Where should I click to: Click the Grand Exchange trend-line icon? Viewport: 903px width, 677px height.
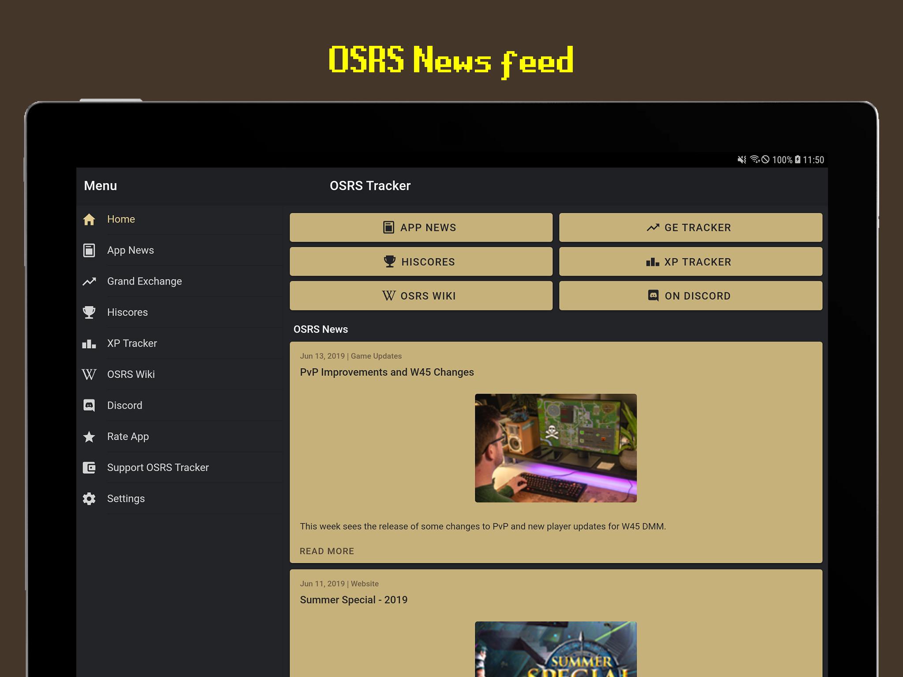pos(89,281)
